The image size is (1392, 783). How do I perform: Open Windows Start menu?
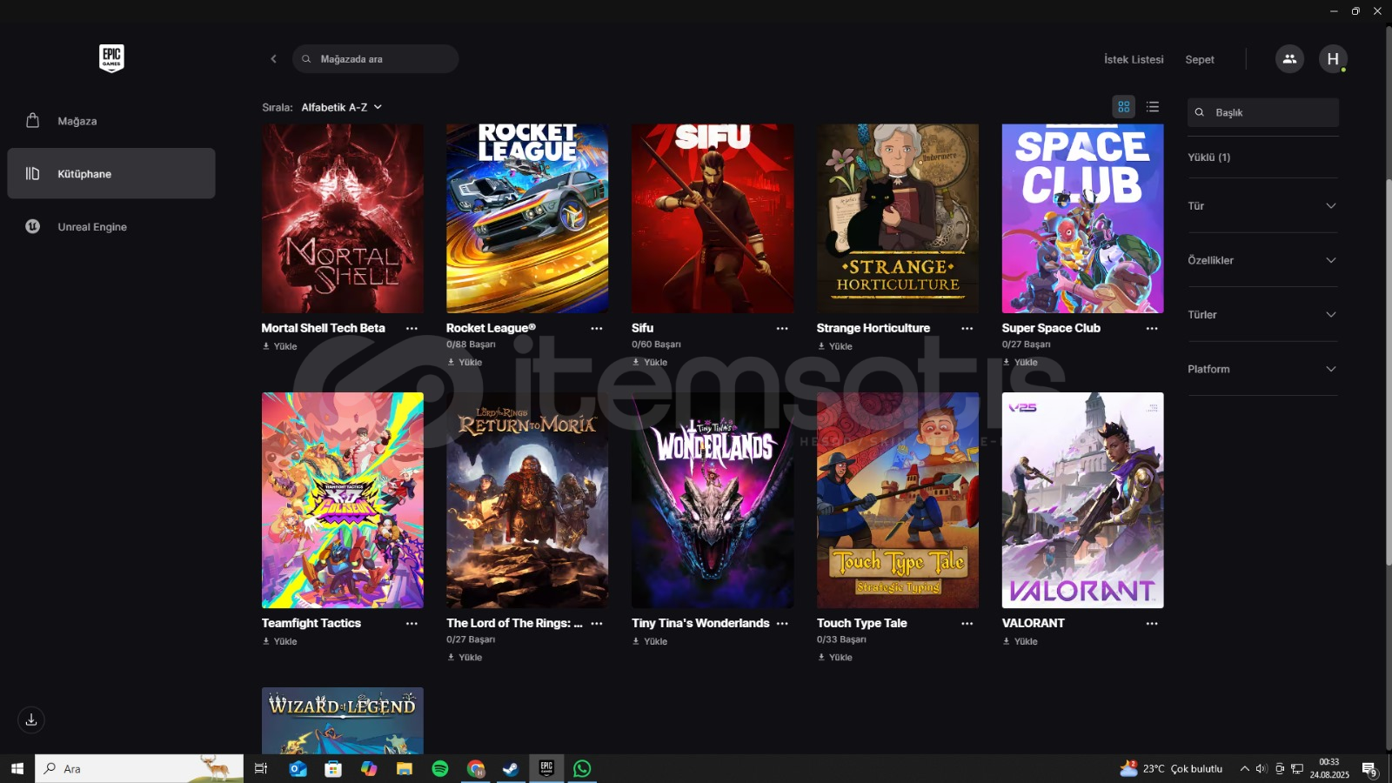click(x=17, y=768)
